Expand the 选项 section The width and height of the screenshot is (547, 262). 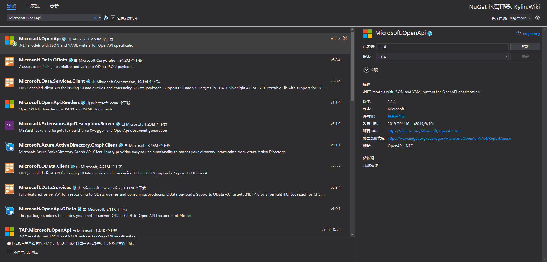point(366,70)
